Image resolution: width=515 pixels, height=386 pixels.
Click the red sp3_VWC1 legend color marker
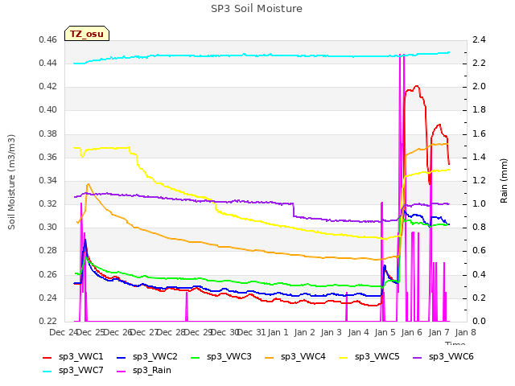pos(47,357)
